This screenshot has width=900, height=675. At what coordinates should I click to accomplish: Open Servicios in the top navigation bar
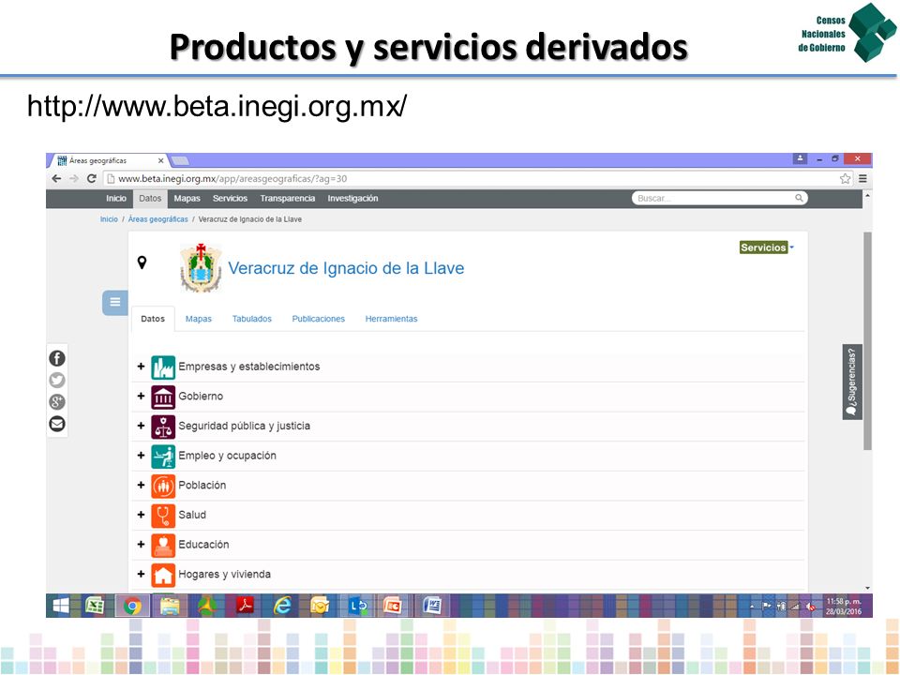(x=231, y=198)
